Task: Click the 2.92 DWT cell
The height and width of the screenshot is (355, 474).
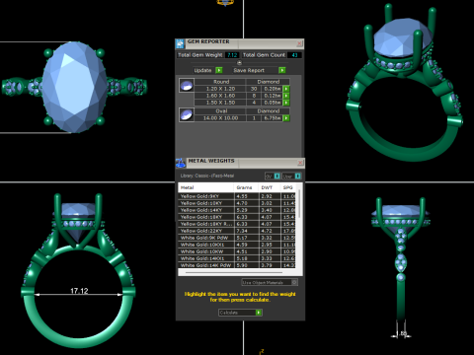Action: pos(270,196)
